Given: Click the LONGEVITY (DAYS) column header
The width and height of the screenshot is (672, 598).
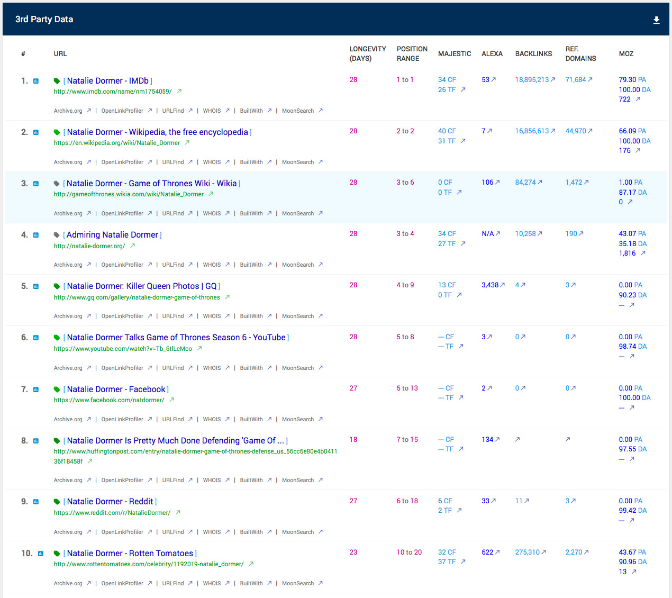Looking at the screenshot, I should (x=368, y=53).
